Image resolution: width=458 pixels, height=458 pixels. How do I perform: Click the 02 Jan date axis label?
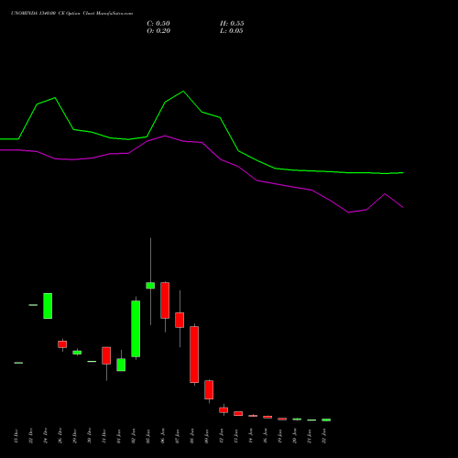133,436
